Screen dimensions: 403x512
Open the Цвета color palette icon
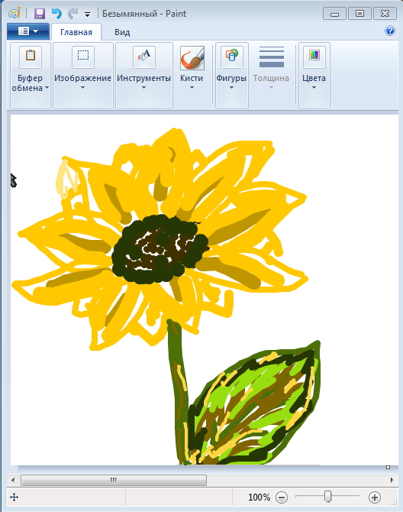tap(314, 57)
